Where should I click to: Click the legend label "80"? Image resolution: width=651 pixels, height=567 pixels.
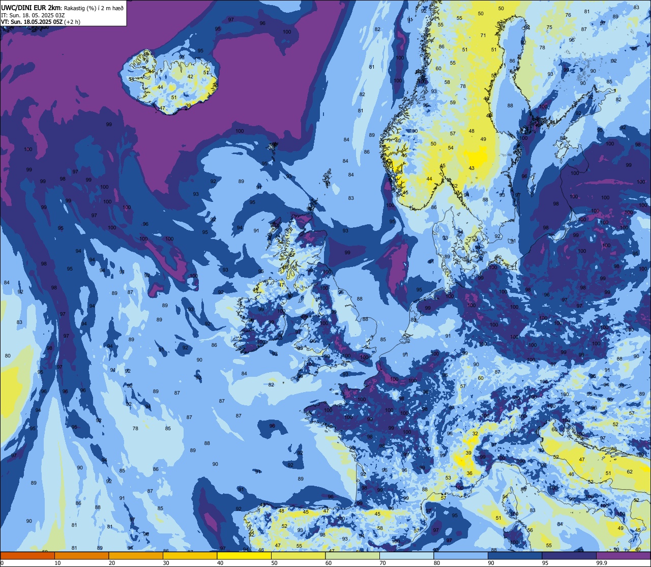(x=437, y=563)
